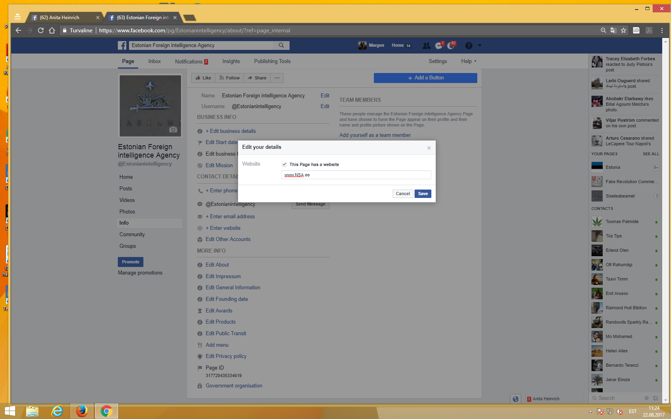The height and width of the screenshot is (419, 671).
Task: Click Manage promotions link
Action: (x=140, y=273)
